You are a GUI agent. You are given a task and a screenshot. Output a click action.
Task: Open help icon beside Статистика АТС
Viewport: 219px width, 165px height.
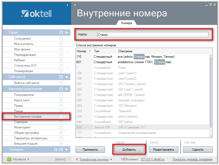[x=61, y=66]
